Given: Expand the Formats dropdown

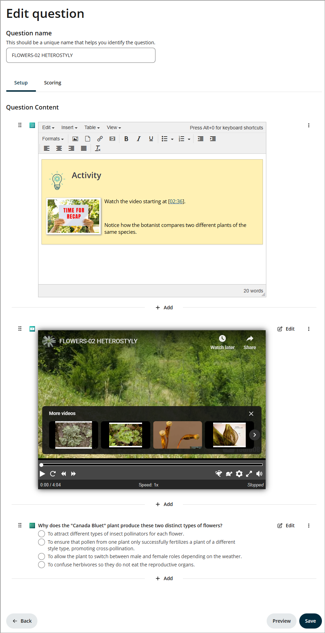Looking at the screenshot, I should coord(53,139).
